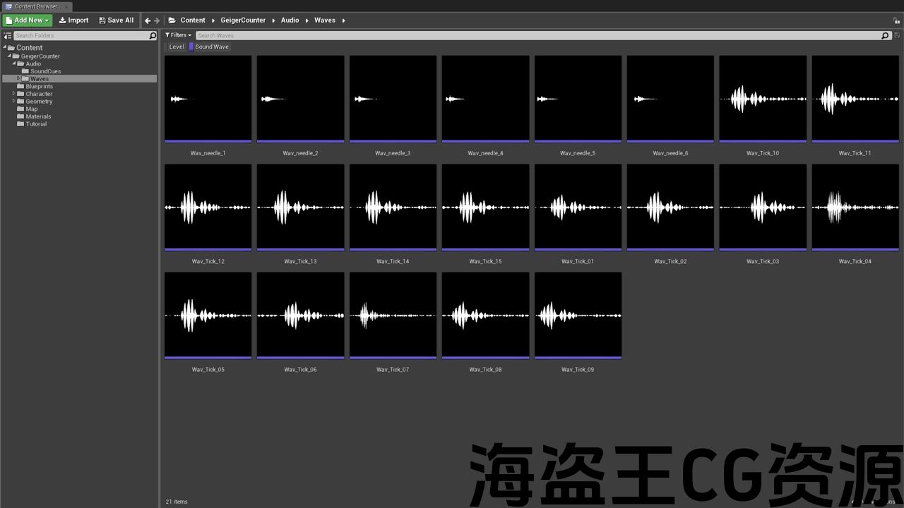904x508 pixels.
Task: Click the Search Waves input field
Action: pos(537,35)
